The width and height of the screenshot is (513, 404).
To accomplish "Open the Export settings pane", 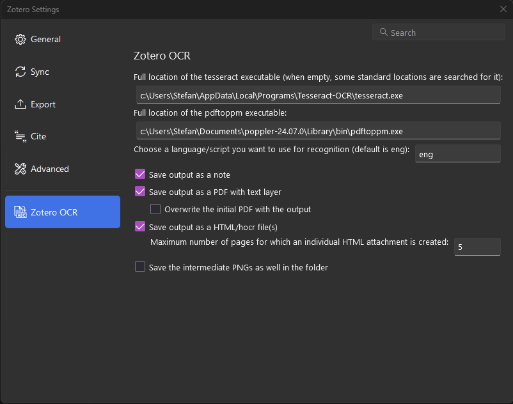I will [x=63, y=104].
